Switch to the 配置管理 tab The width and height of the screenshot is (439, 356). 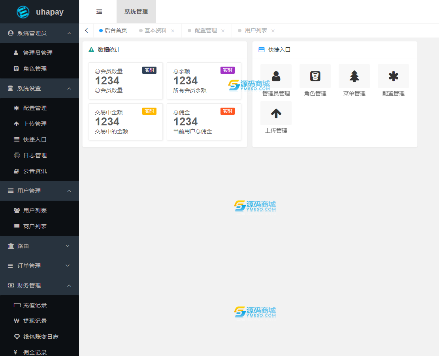click(206, 30)
